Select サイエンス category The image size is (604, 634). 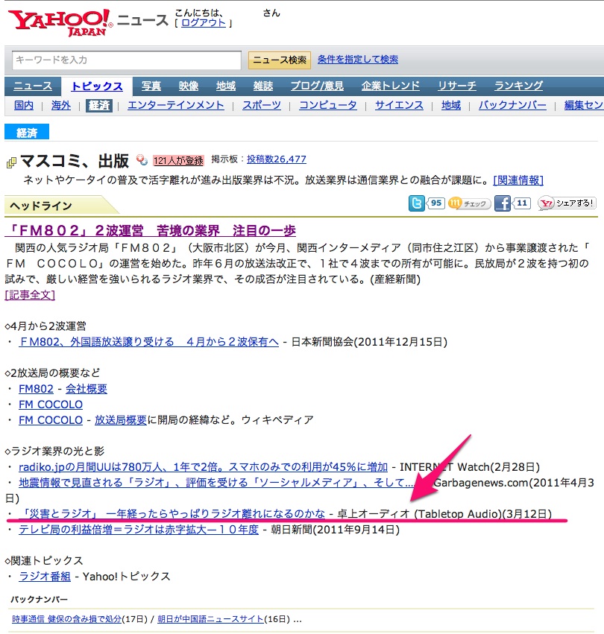[399, 105]
